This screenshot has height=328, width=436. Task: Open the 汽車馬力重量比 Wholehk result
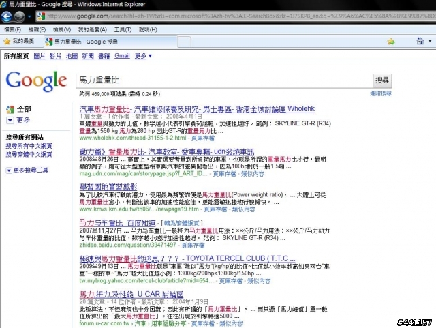[x=197, y=109]
